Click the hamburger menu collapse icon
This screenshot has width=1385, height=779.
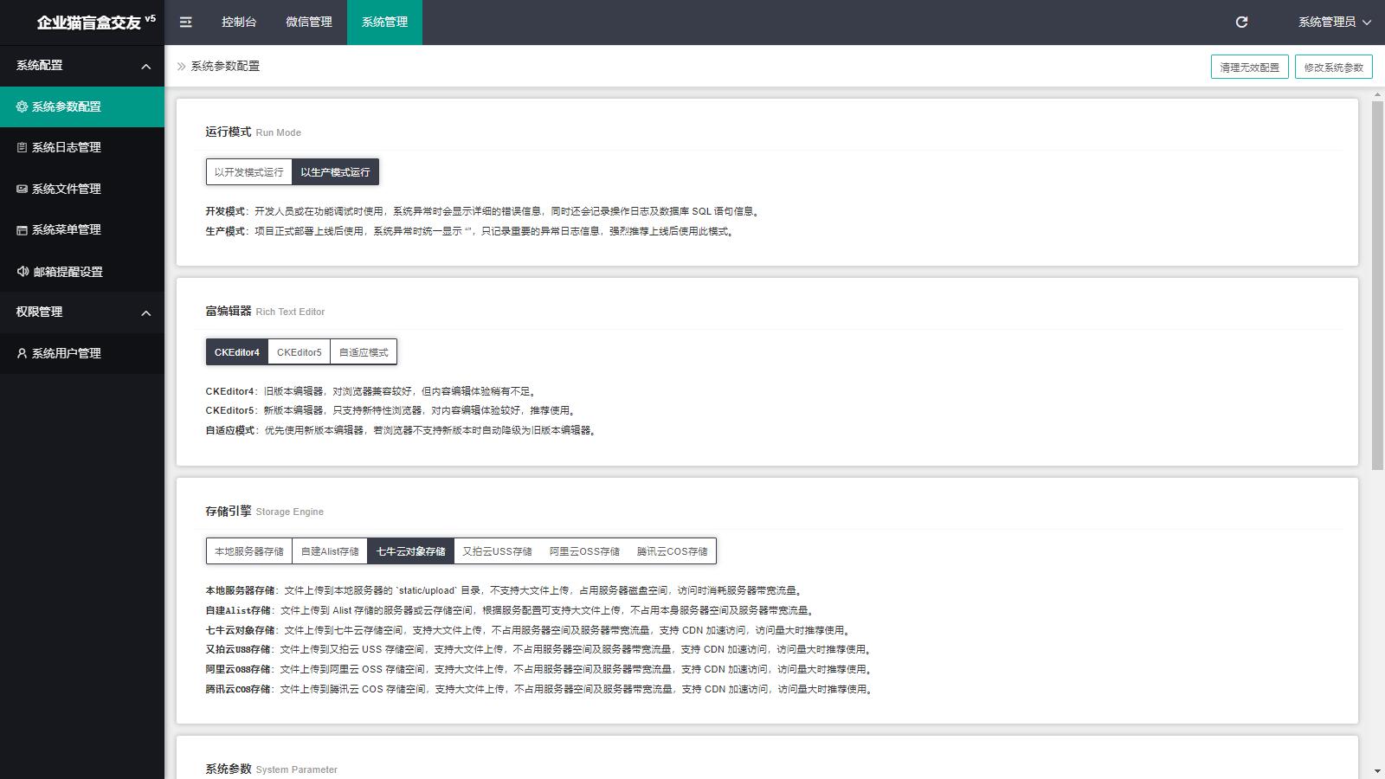click(x=185, y=23)
